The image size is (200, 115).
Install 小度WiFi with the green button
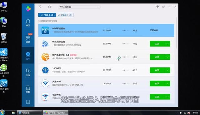tap(157, 97)
